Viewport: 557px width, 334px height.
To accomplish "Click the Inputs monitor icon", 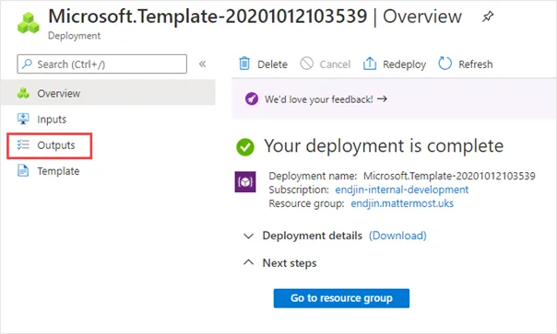I will coord(23,119).
